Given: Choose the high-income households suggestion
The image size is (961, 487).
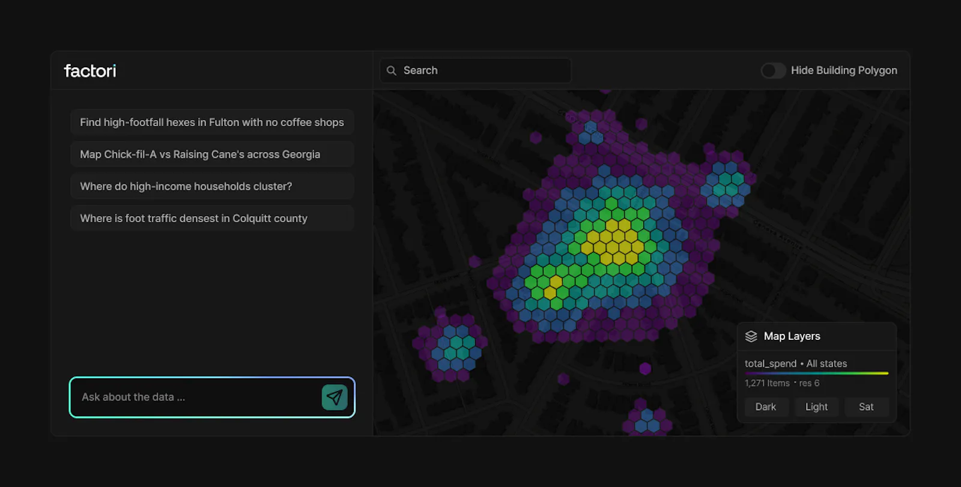Looking at the screenshot, I should (x=212, y=186).
